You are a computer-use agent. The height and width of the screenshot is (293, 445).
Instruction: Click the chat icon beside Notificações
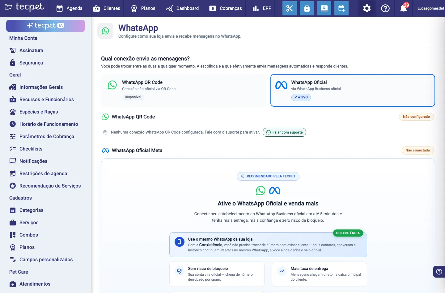13,161
